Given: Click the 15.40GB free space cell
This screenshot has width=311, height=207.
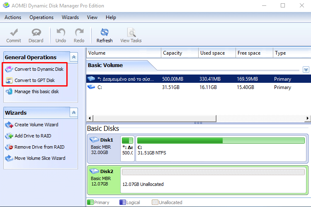Looking at the screenshot, I should pos(245,87).
